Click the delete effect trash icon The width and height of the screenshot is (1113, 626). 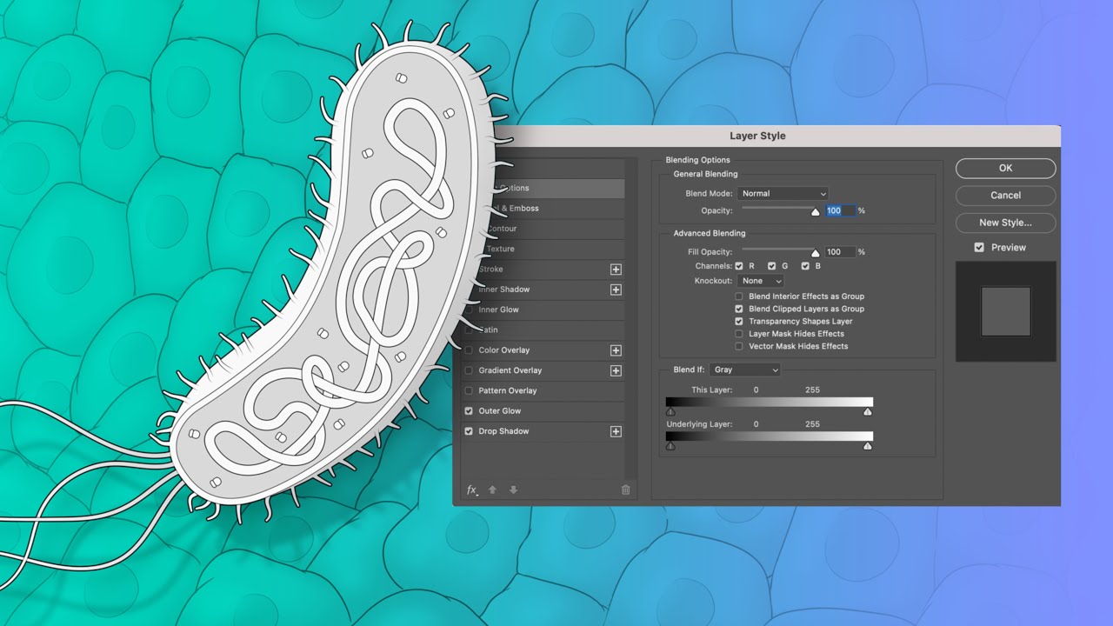[625, 490]
